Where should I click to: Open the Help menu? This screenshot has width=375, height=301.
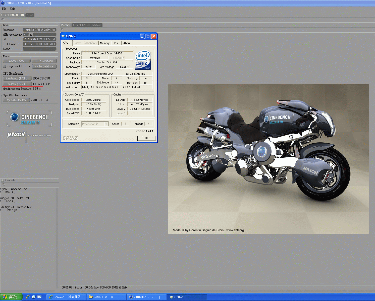coord(12,9)
